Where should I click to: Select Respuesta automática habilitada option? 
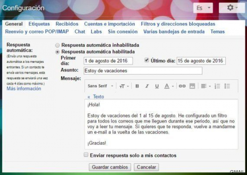point(58,52)
